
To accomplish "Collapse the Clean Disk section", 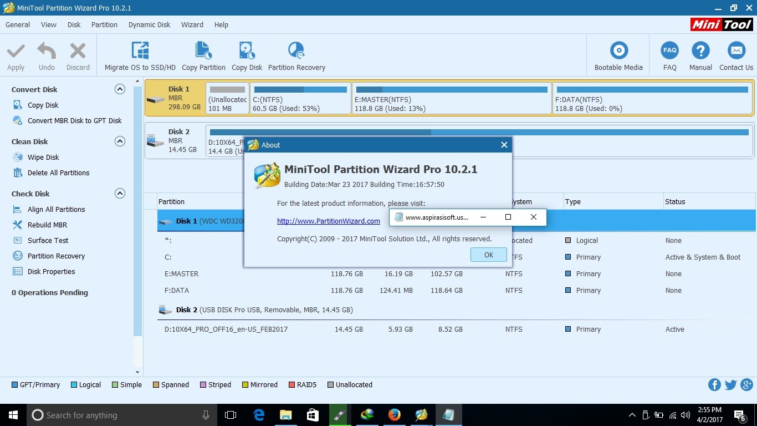I will [120, 141].
